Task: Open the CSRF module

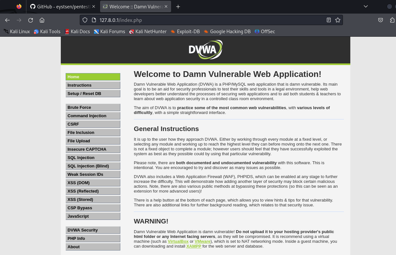Action: [93, 124]
